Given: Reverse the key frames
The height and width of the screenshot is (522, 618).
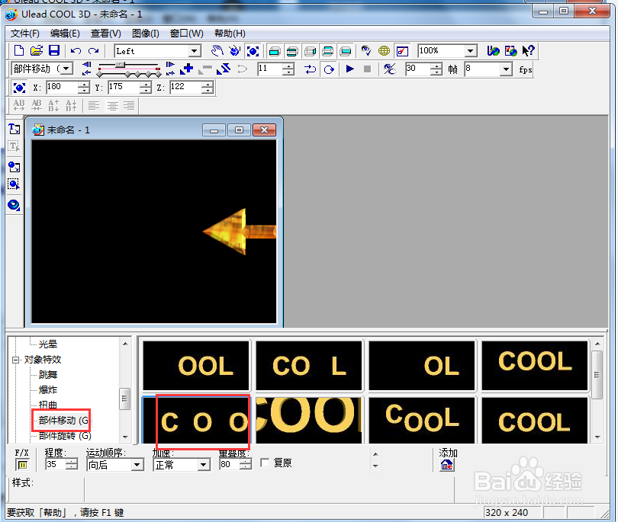Looking at the screenshot, I should [x=223, y=69].
